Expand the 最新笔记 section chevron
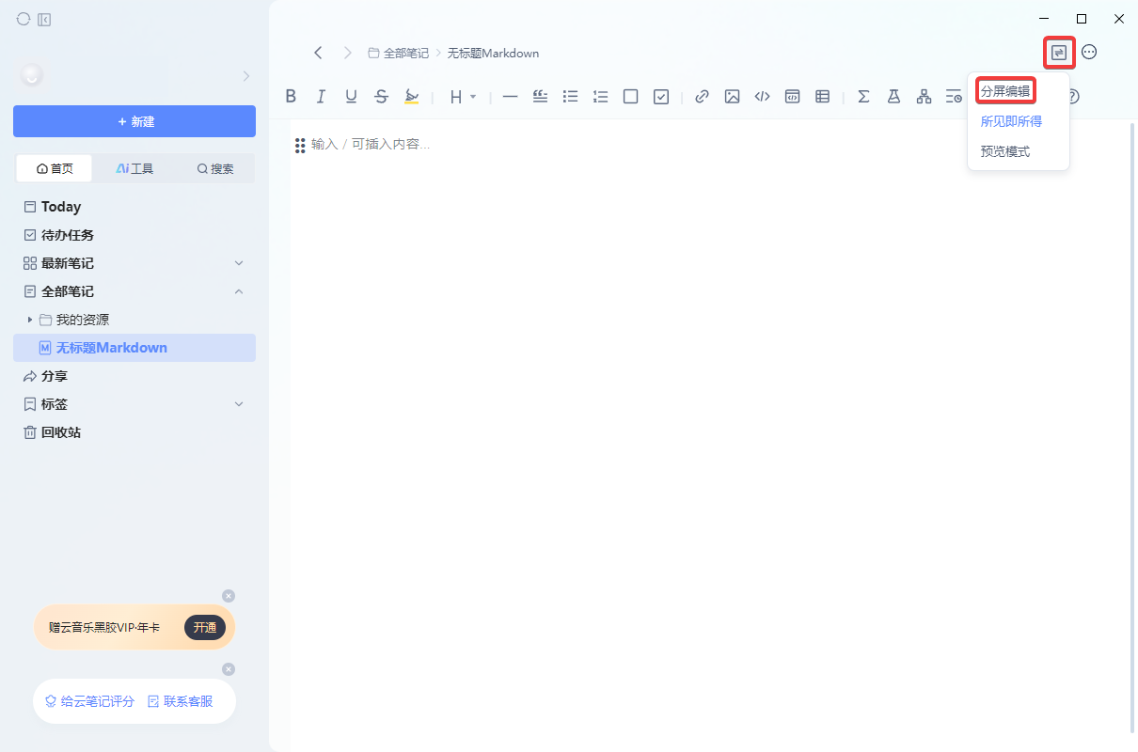 239,263
